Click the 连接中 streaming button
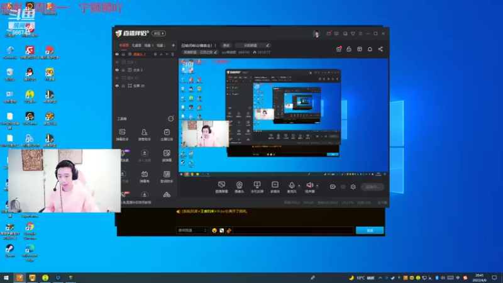 (372, 187)
